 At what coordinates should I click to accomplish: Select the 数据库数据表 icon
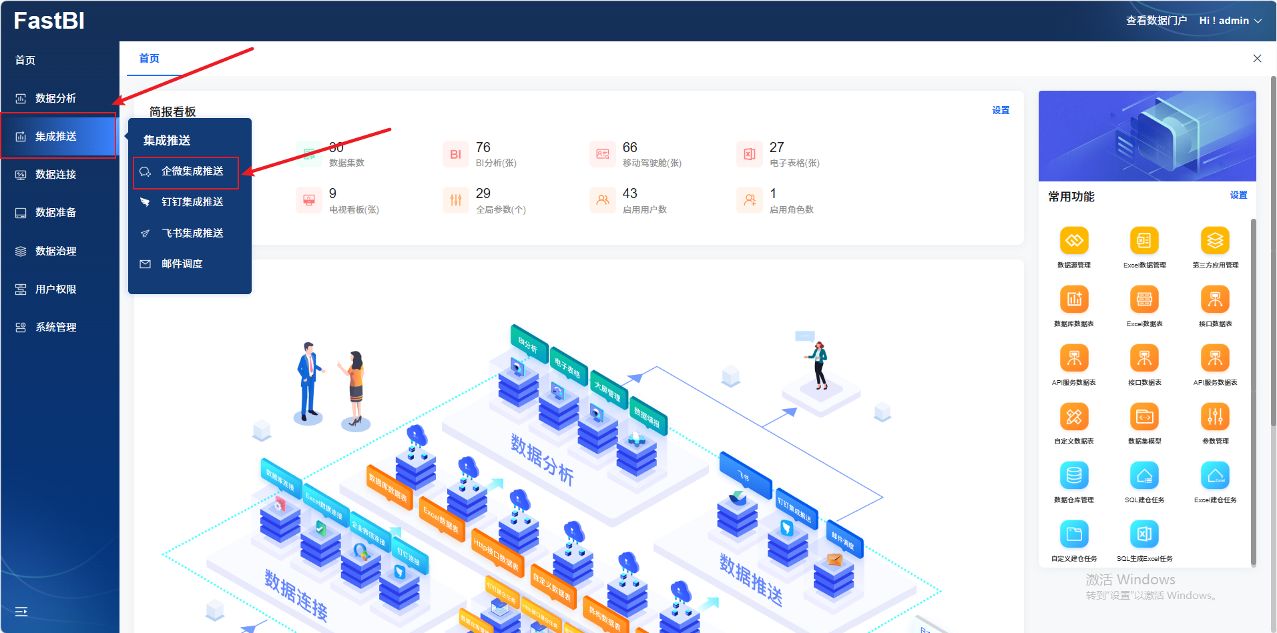[1073, 299]
